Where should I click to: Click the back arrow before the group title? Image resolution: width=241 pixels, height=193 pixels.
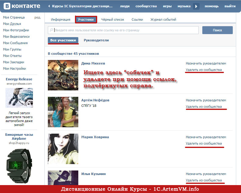pyautogui.click(x=49, y=6)
